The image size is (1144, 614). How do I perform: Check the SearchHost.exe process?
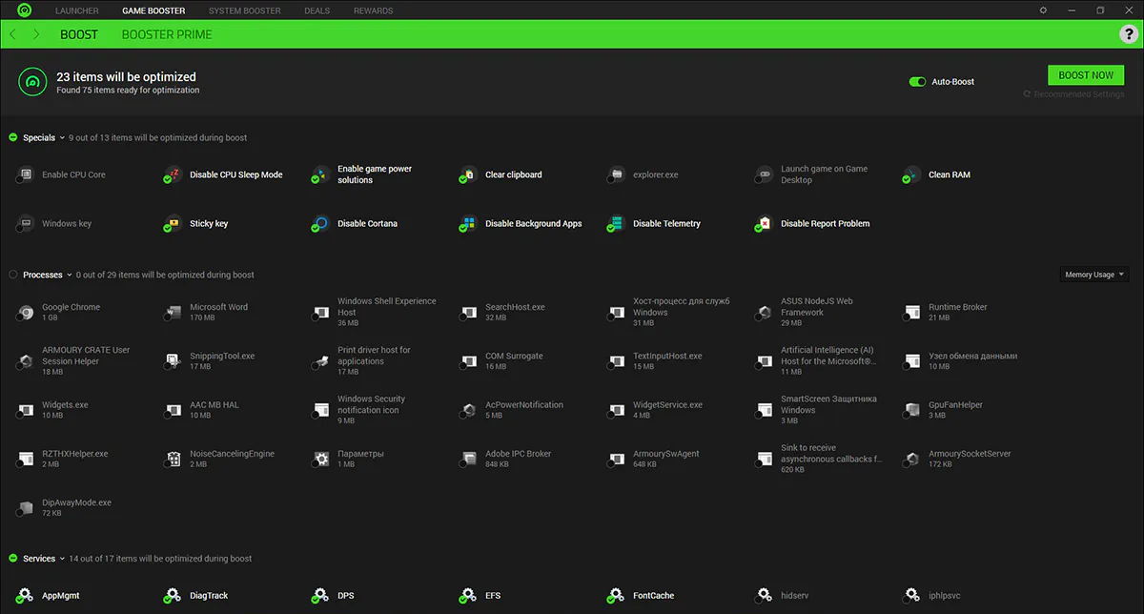point(462,318)
